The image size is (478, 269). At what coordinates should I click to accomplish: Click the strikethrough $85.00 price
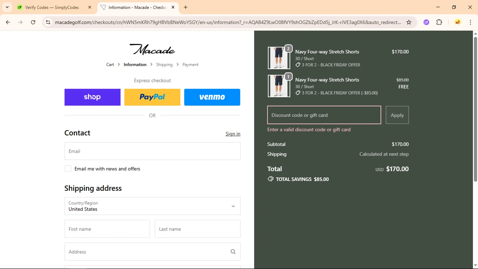tap(402, 80)
